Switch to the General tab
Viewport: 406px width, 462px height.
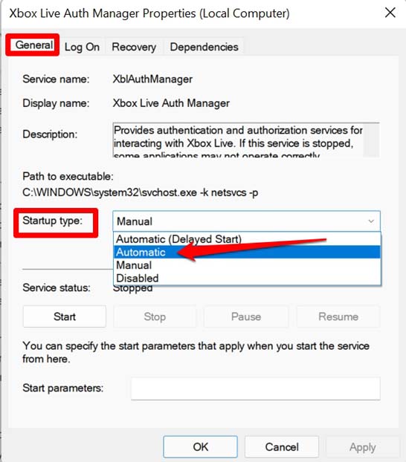coord(33,45)
